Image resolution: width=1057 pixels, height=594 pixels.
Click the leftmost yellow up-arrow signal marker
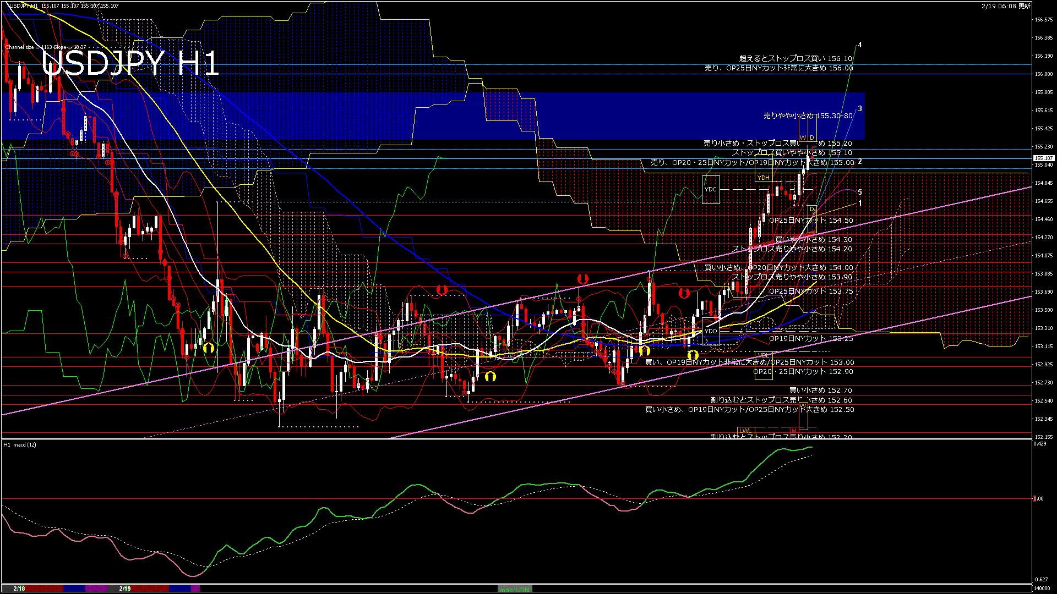pyautogui.click(x=208, y=348)
